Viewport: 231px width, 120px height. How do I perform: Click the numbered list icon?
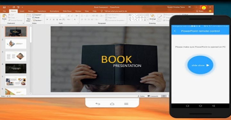point(88,16)
